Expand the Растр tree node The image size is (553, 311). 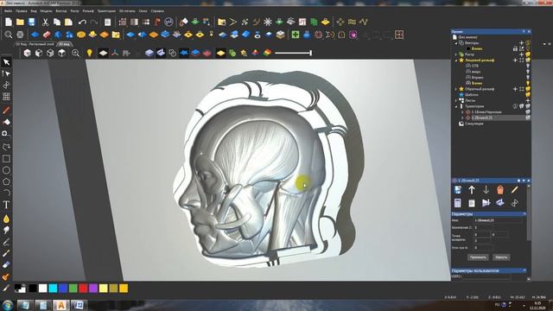[456, 54]
